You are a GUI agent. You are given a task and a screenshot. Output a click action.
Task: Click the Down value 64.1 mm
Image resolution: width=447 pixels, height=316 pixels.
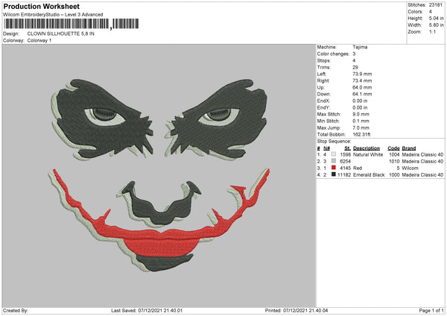tap(362, 94)
